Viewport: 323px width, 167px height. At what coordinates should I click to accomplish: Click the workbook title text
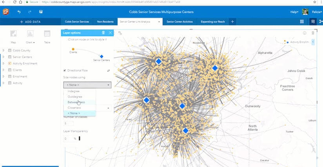[161, 12]
